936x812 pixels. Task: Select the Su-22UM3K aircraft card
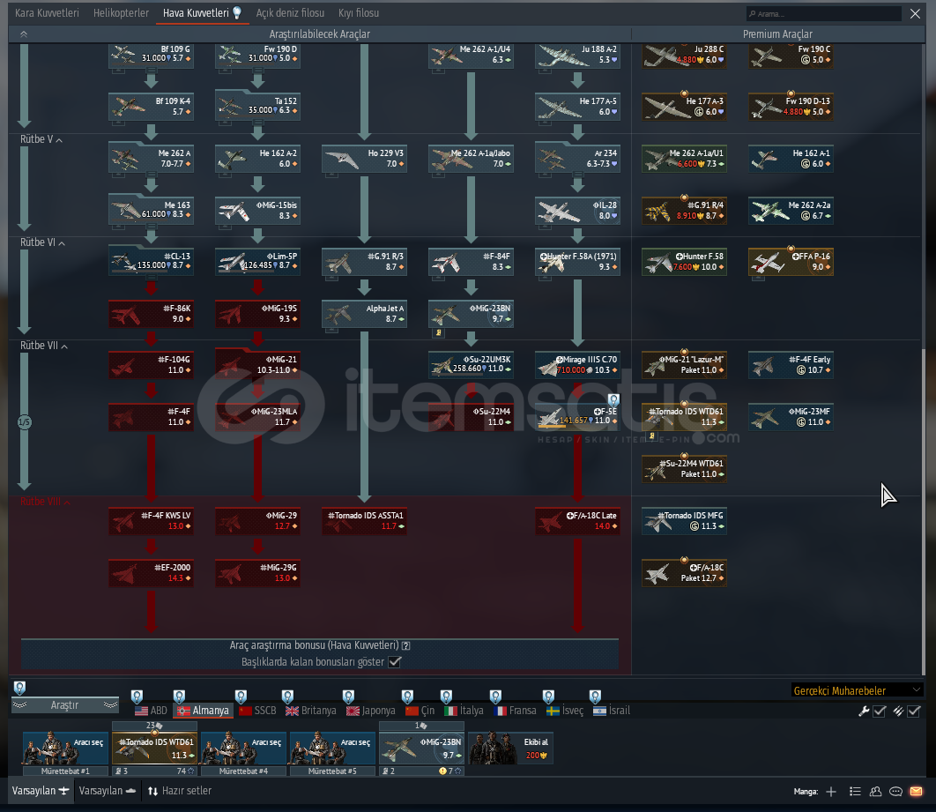pos(471,365)
